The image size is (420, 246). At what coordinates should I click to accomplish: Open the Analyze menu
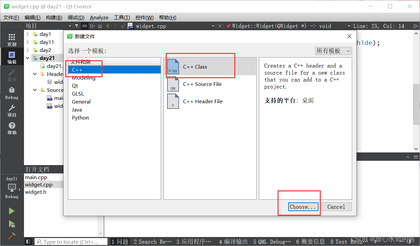pos(99,17)
